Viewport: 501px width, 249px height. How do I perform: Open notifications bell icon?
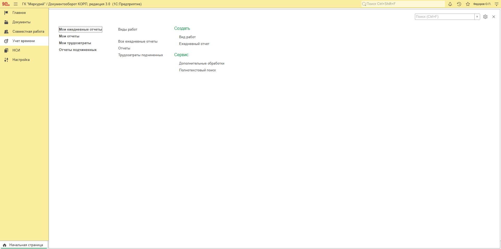pyautogui.click(x=450, y=4)
